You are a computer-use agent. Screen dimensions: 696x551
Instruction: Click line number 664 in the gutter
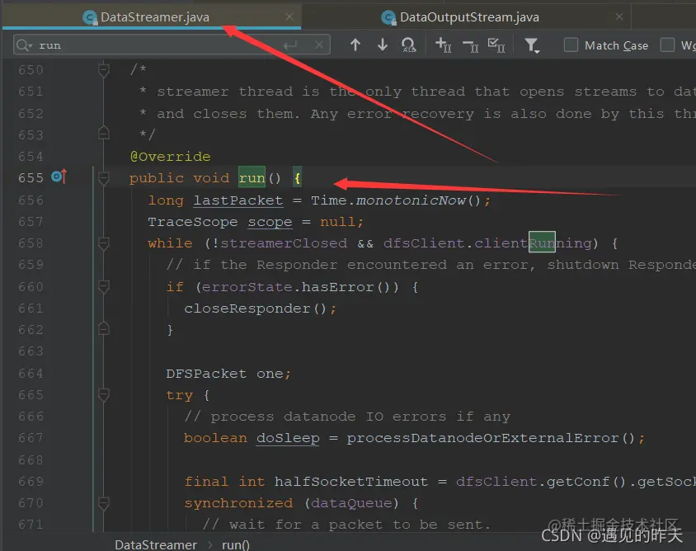(31, 374)
